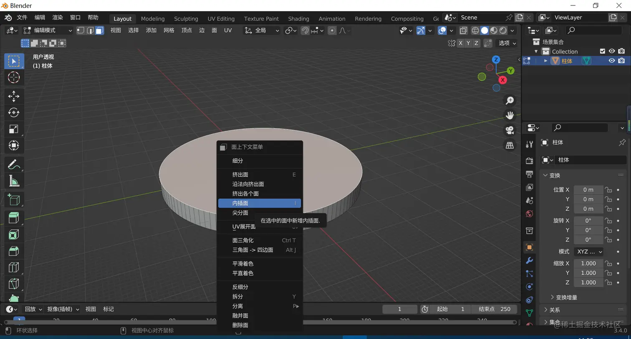Pick the Bevel tool
This screenshot has height=339, width=631.
pyautogui.click(x=14, y=251)
